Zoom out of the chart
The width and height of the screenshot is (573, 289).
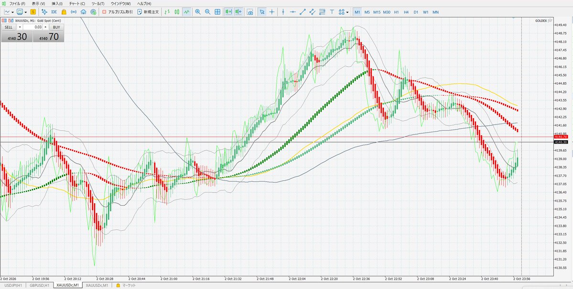207,12
